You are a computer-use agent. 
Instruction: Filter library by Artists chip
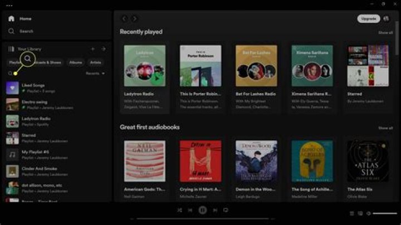coord(95,62)
